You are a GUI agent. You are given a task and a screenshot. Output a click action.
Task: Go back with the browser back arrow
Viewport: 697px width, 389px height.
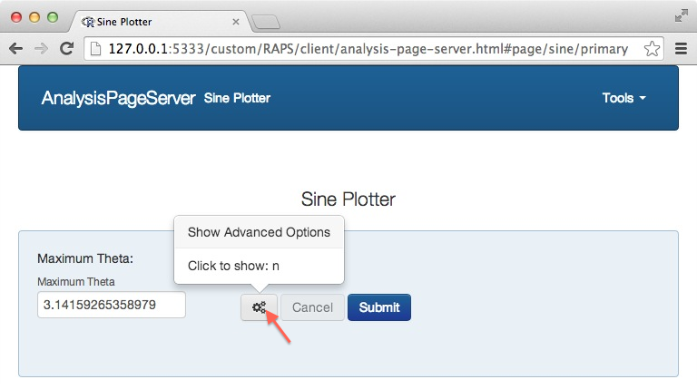pos(15,49)
